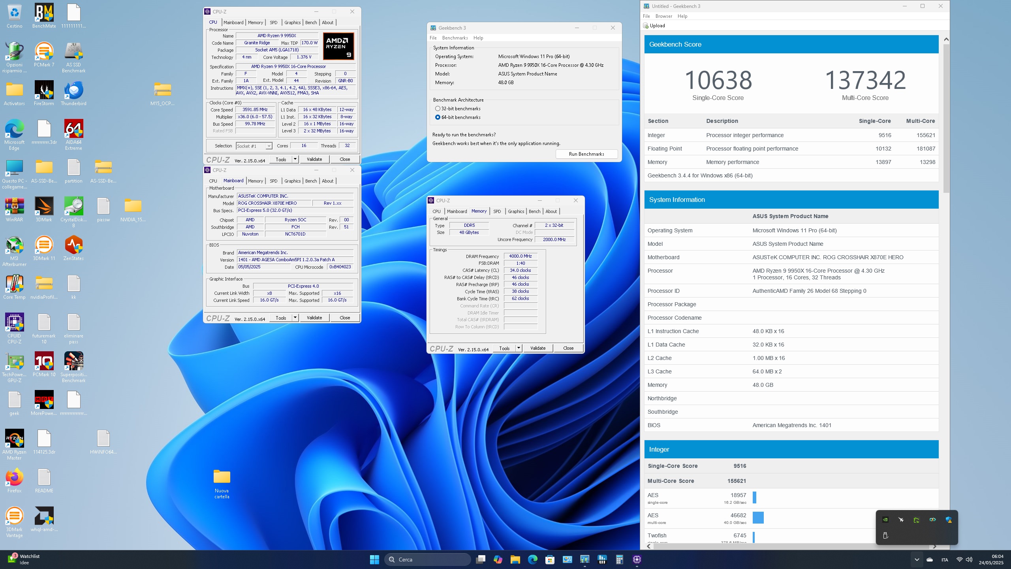This screenshot has height=569, width=1011.
Task: Click the Geekbench results vertical scrollbar thumb
Action: (946, 119)
